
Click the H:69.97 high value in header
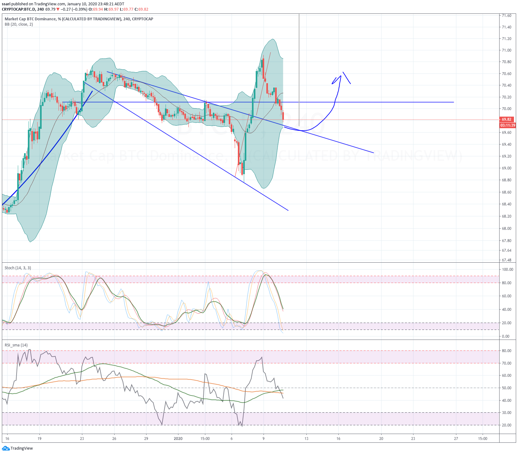[112, 9]
